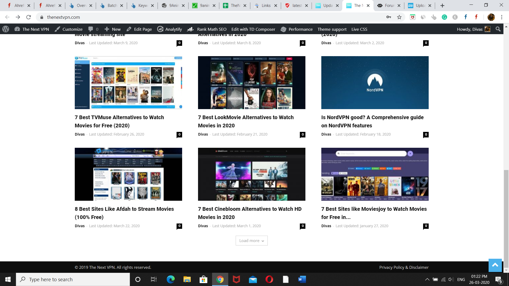Viewport: 509px width, 286px height.
Task: Launch Microsoft Edge from taskbar
Action: point(170,279)
